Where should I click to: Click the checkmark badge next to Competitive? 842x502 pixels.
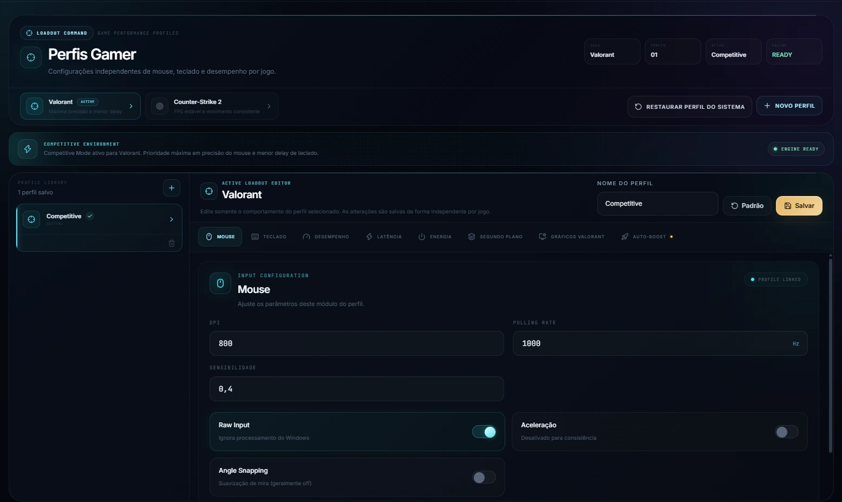click(90, 216)
